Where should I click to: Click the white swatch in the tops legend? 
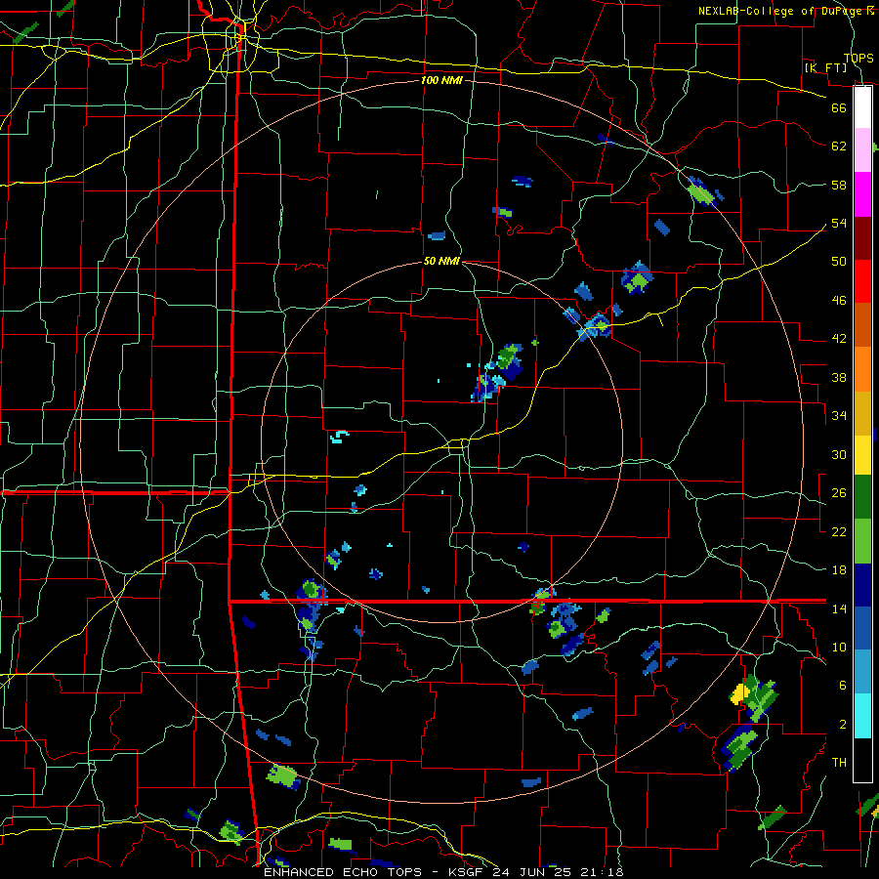[862, 107]
